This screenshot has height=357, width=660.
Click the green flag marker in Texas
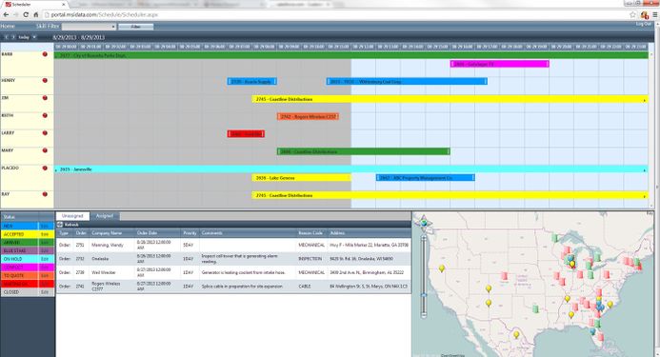535,309
